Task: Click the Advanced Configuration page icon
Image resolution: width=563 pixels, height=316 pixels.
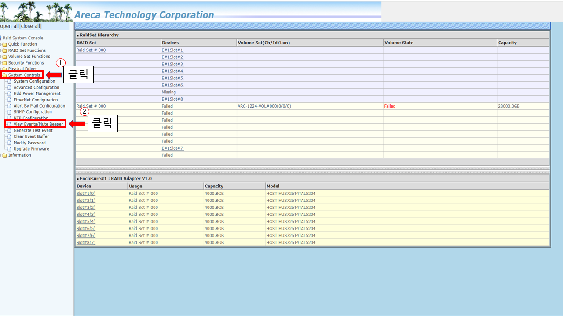Action: point(10,87)
